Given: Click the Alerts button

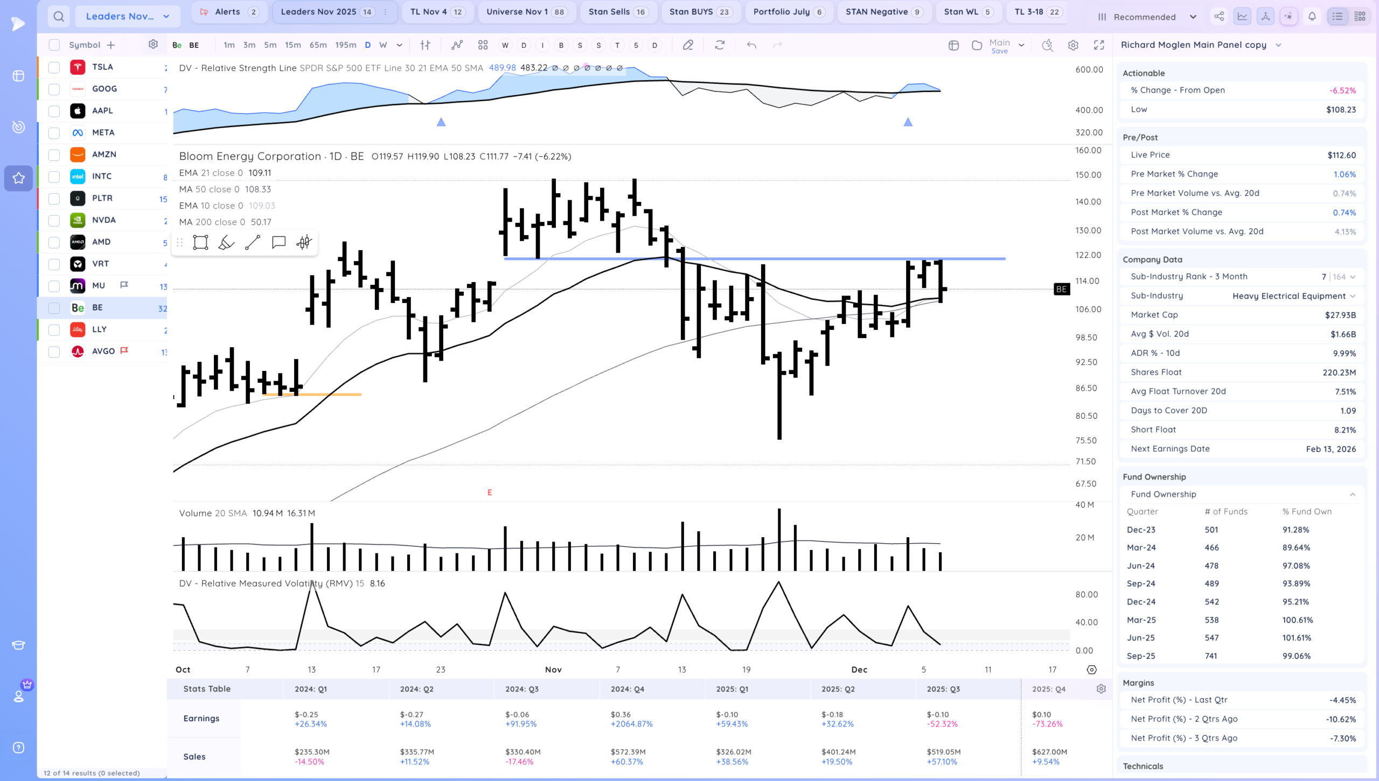Looking at the screenshot, I should click(x=229, y=12).
